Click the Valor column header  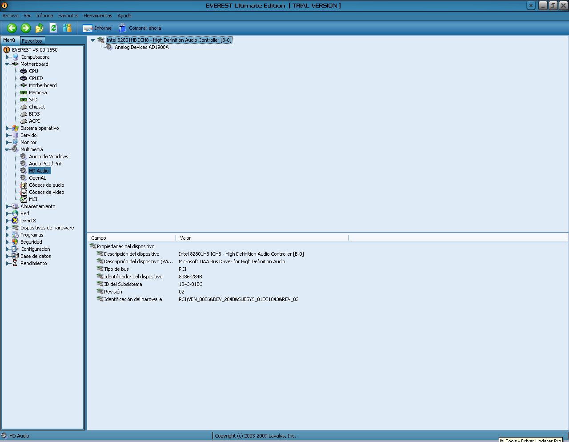tap(262, 238)
